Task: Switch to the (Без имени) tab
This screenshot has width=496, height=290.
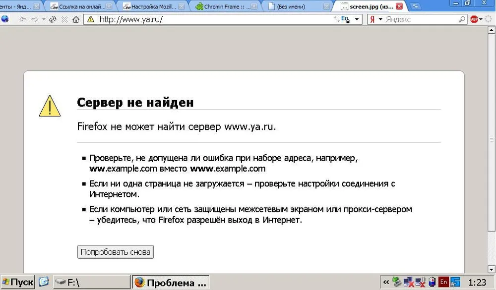Action: [295, 6]
